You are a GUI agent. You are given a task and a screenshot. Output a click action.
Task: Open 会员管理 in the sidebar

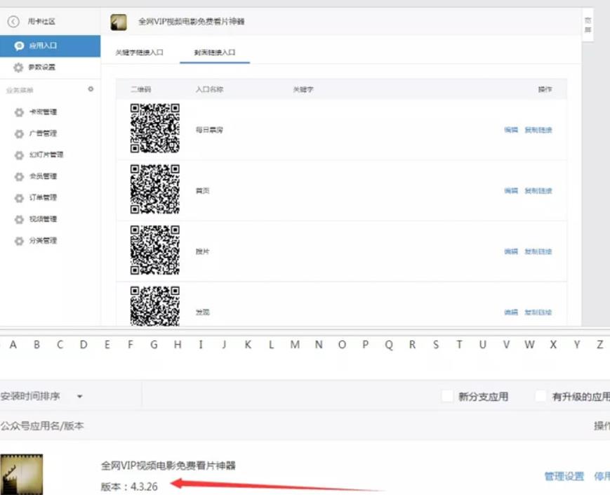click(44, 176)
